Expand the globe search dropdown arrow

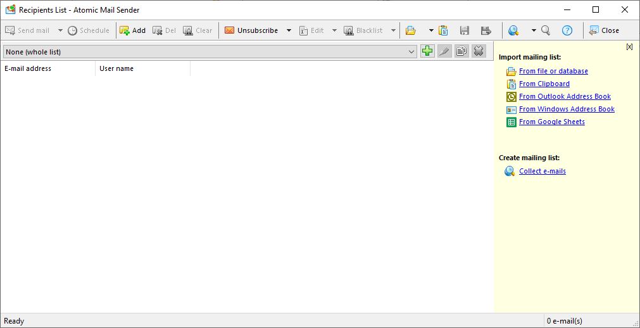click(534, 30)
